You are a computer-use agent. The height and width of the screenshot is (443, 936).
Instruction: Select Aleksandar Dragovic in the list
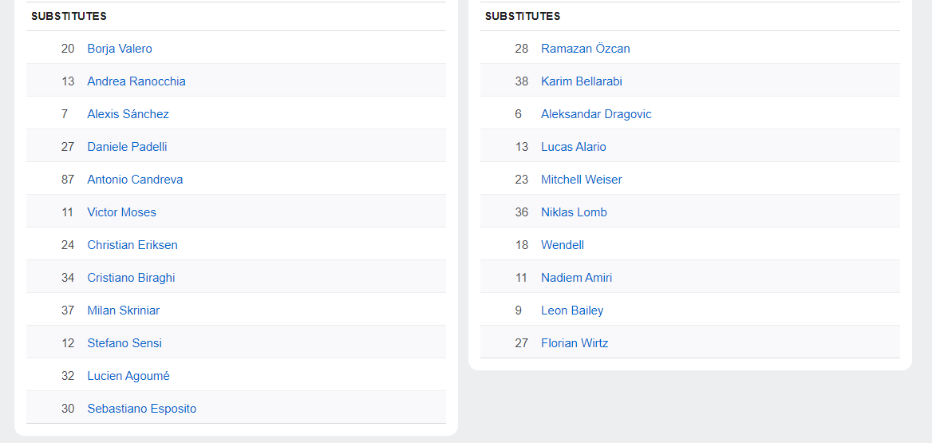coord(596,114)
